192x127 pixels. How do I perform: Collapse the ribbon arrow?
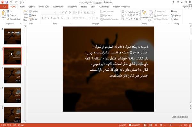[190, 24]
